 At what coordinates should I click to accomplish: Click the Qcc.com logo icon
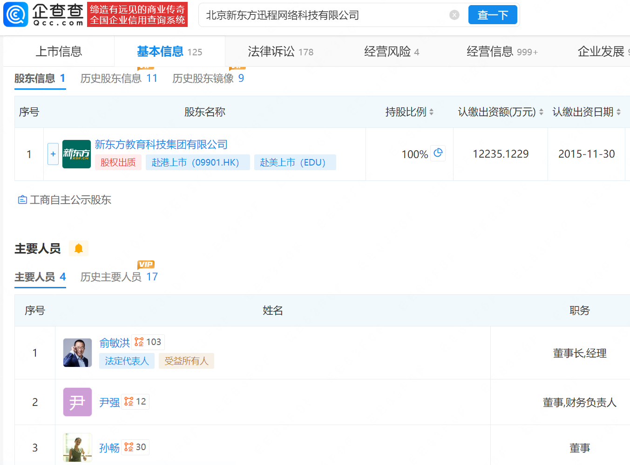tap(16, 14)
